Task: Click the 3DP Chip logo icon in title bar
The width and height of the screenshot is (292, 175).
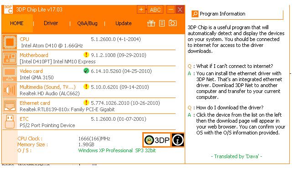Action: [8, 9]
